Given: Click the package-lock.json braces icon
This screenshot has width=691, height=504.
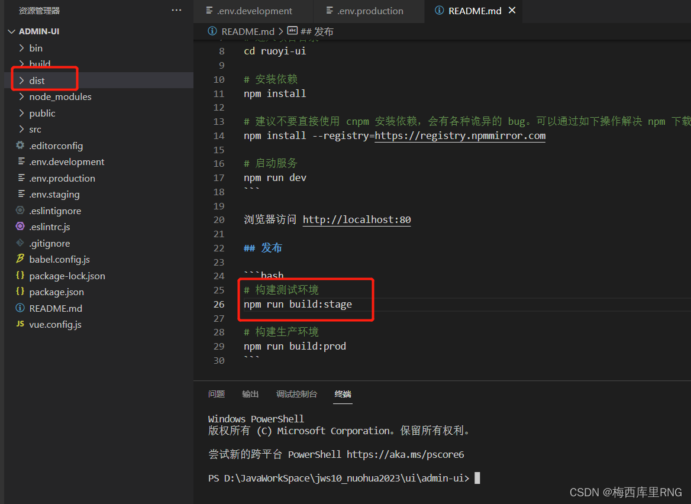Looking at the screenshot, I should click(20, 276).
